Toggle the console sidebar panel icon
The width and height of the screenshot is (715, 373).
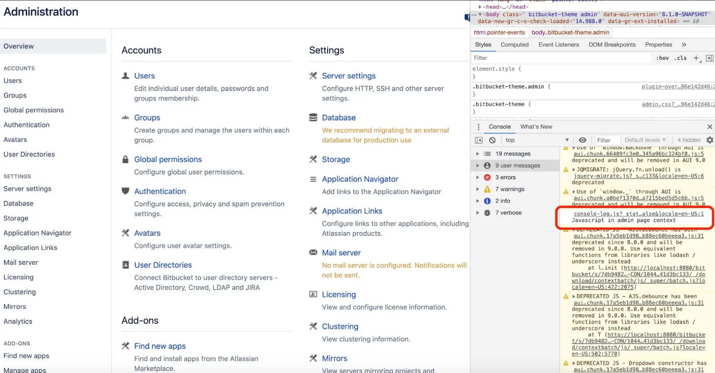pyautogui.click(x=479, y=140)
